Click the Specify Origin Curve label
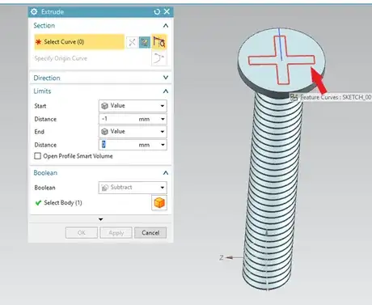This screenshot has height=305, width=372. pyautogui.click(x=61, y=58)
